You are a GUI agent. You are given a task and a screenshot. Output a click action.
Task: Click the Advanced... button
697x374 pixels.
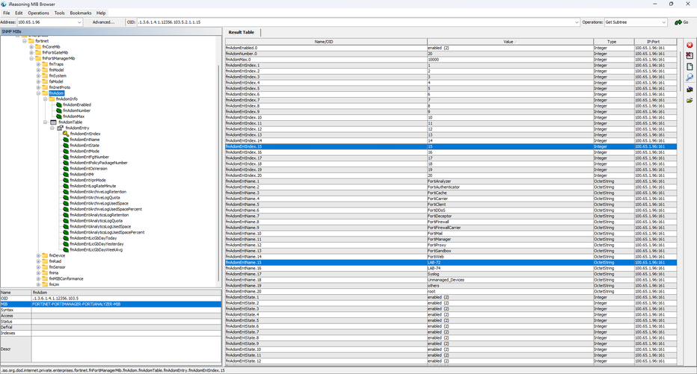click(x=103, y=22)
